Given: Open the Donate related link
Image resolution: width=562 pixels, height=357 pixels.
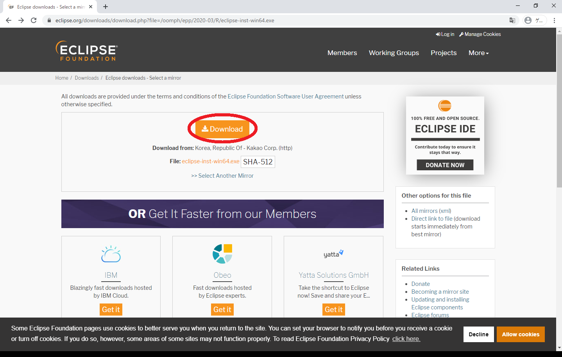Looking at the screenshot, I should pyautogui.click(x=421, y=284).
